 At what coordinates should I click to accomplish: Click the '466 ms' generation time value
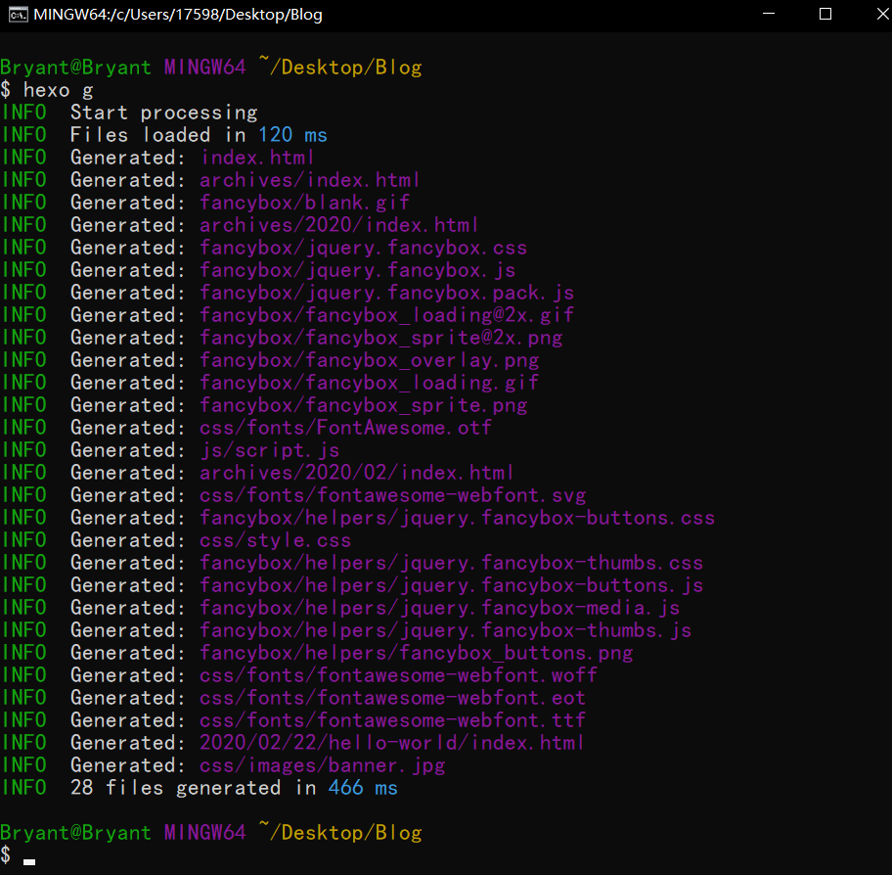[x=363, y=788]
